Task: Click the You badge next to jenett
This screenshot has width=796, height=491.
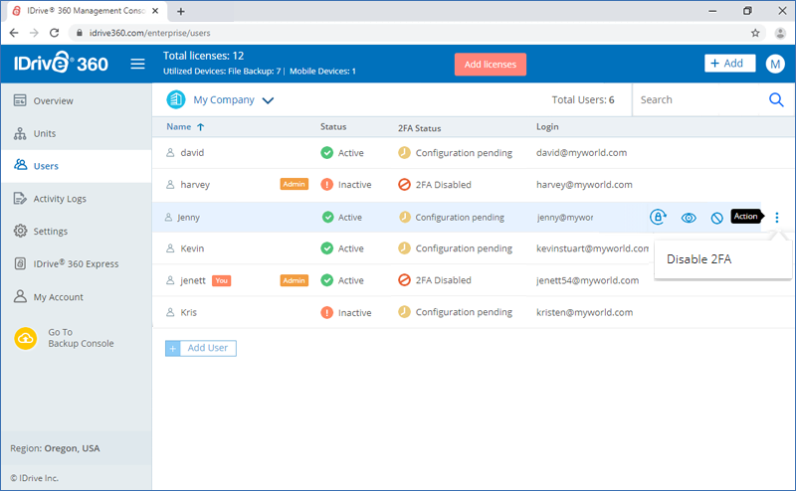Action: coord(221,280)
